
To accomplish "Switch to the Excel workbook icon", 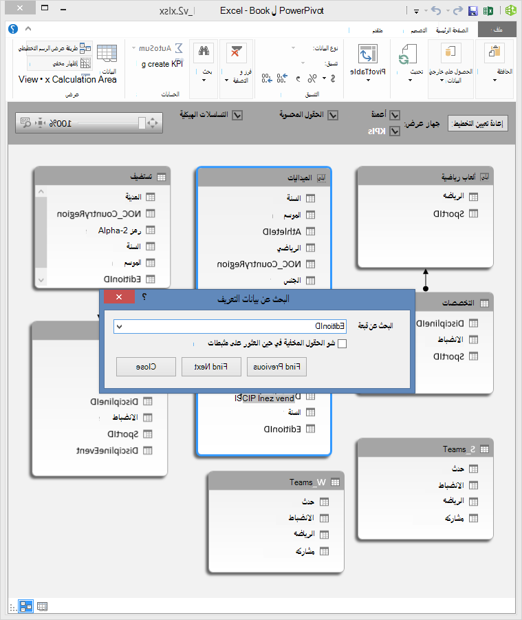I will click(x=488, y=11).
